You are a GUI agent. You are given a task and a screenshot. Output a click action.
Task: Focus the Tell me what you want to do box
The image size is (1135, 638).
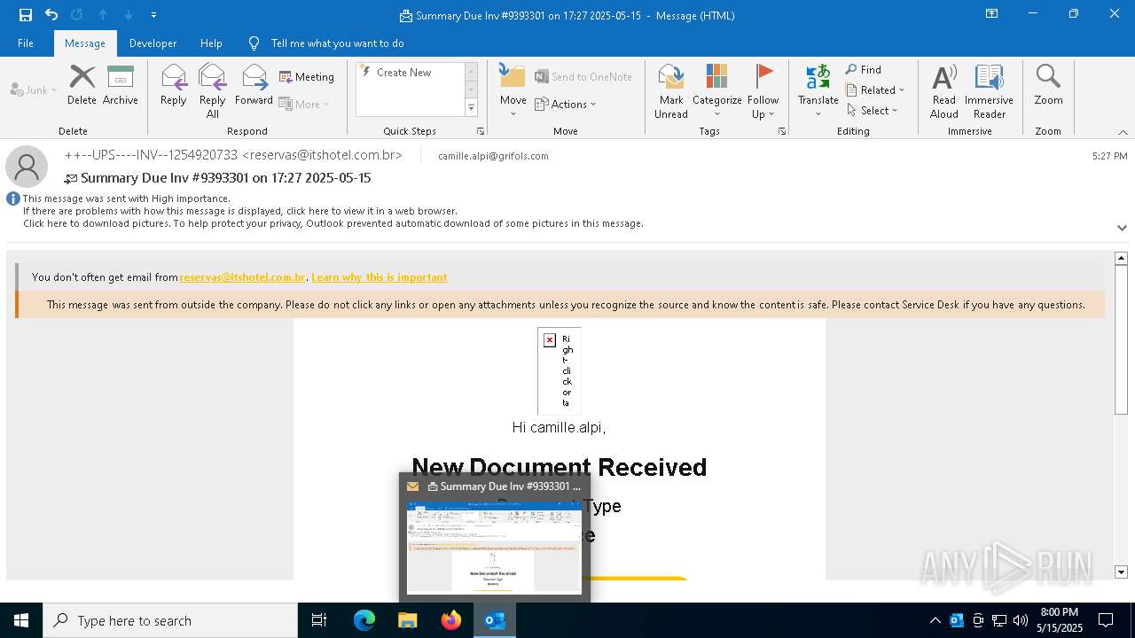[x=337, y=43]
